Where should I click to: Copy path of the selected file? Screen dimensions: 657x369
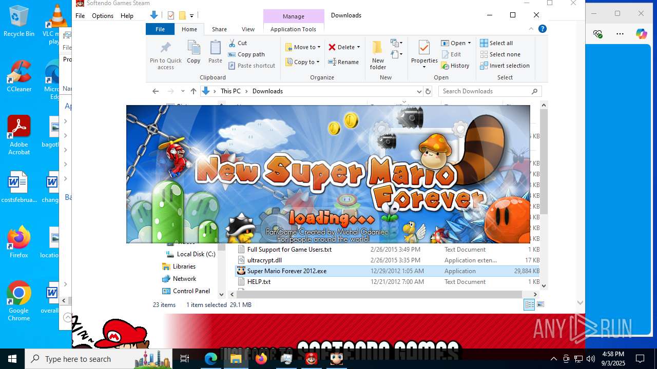coord(246,54)
